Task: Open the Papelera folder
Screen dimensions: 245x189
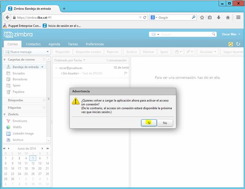Action: click(x=18, y=92)
